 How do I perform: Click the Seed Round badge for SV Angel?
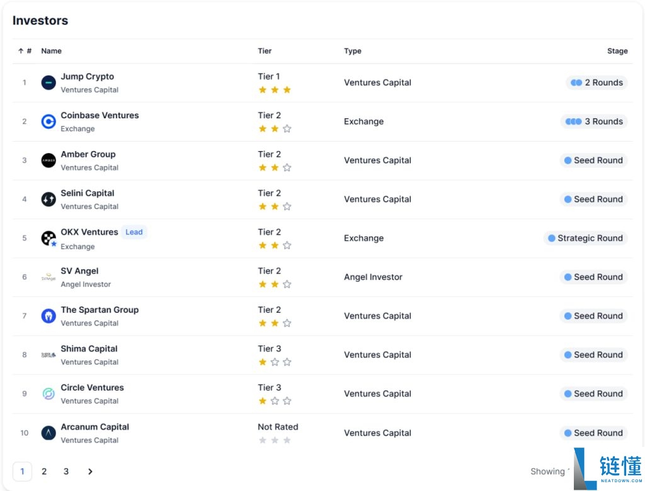pos(593,277)
